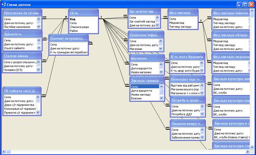Select the Мед заклади table title bar
The width and height of the screenshot is (256, 155).
click(183, 13)
